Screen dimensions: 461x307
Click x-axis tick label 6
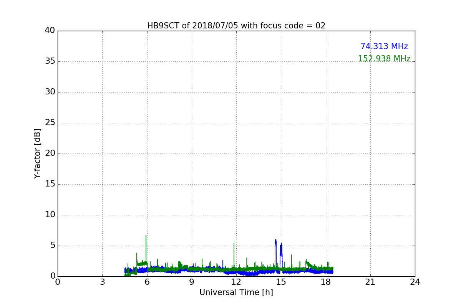147,282
